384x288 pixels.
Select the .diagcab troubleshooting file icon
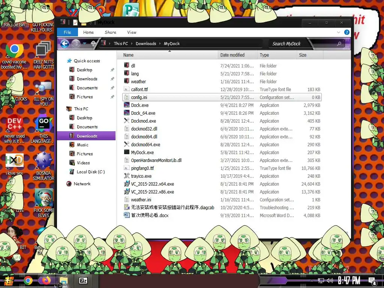coord(127,207)
